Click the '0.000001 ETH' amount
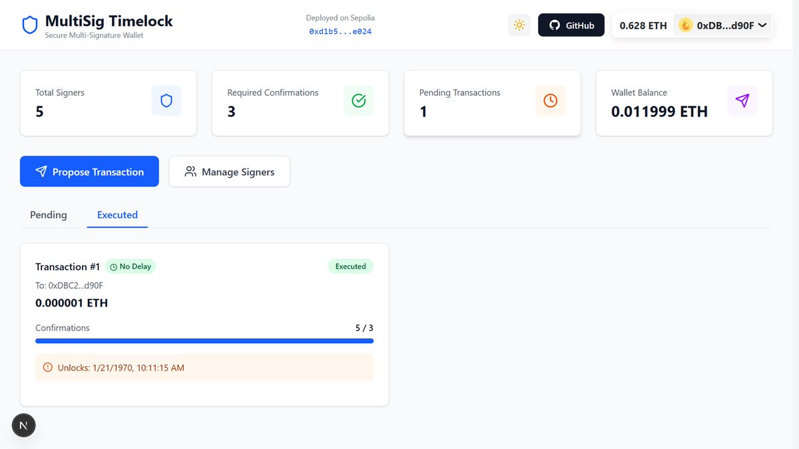The image size is (799, 449). 72,303
